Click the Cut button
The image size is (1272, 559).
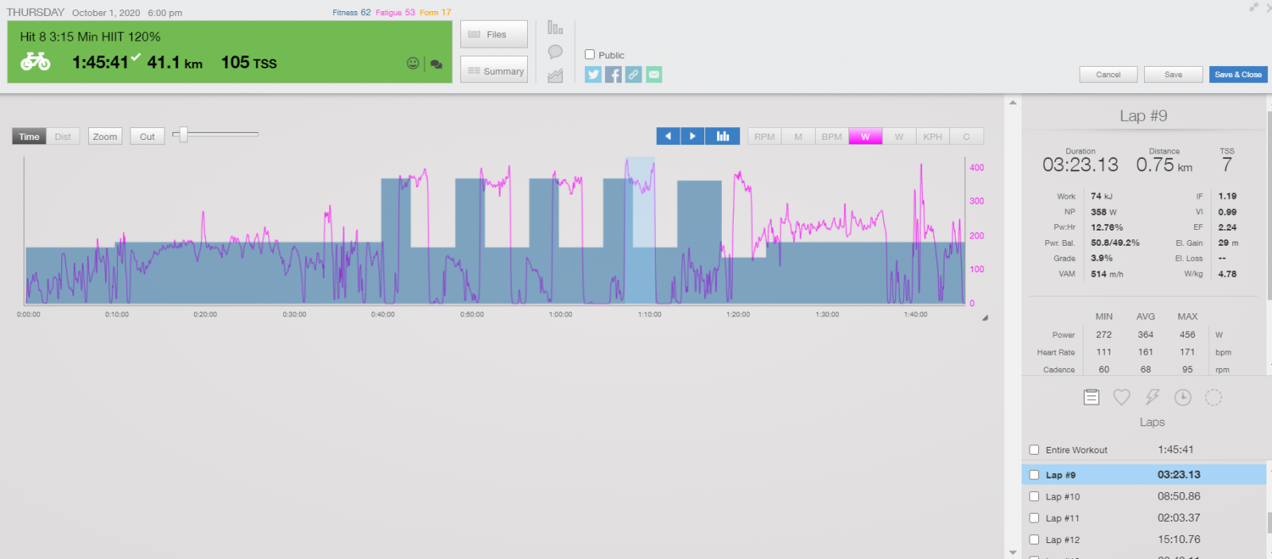(147, 137)
